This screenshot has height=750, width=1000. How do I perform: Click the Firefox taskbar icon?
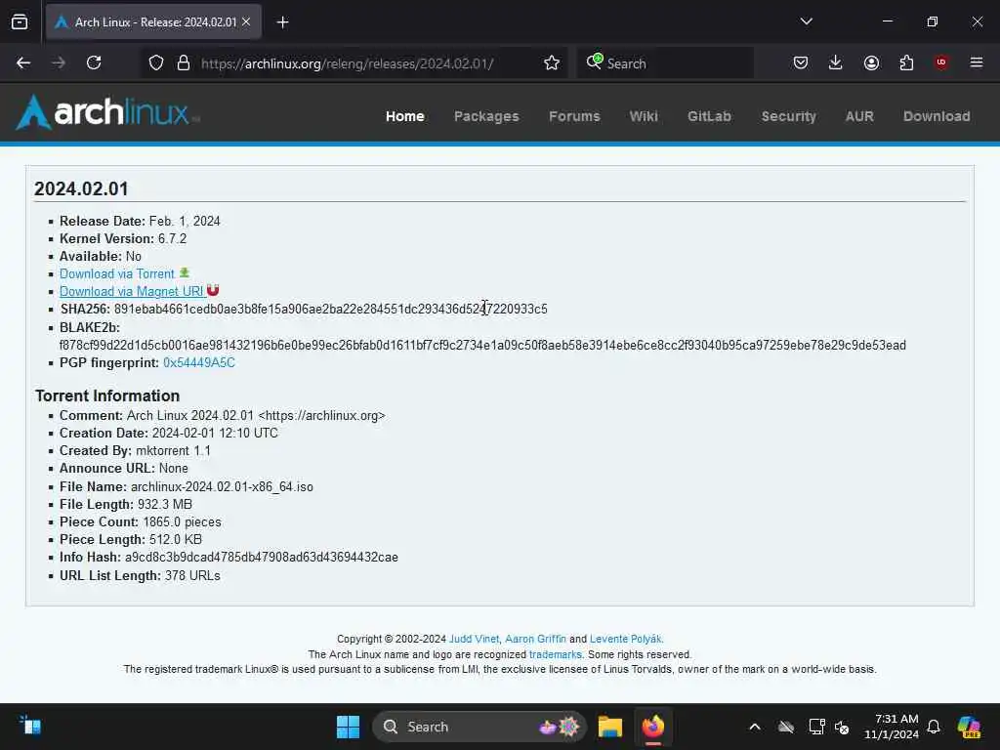(653, 727)
